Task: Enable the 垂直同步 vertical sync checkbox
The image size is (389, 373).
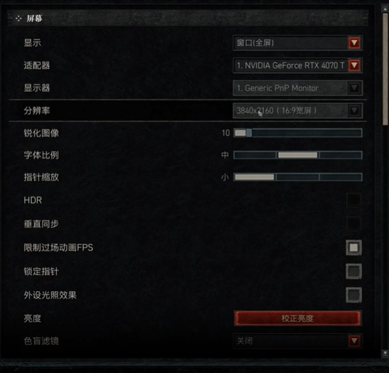Action: (353, 224)
